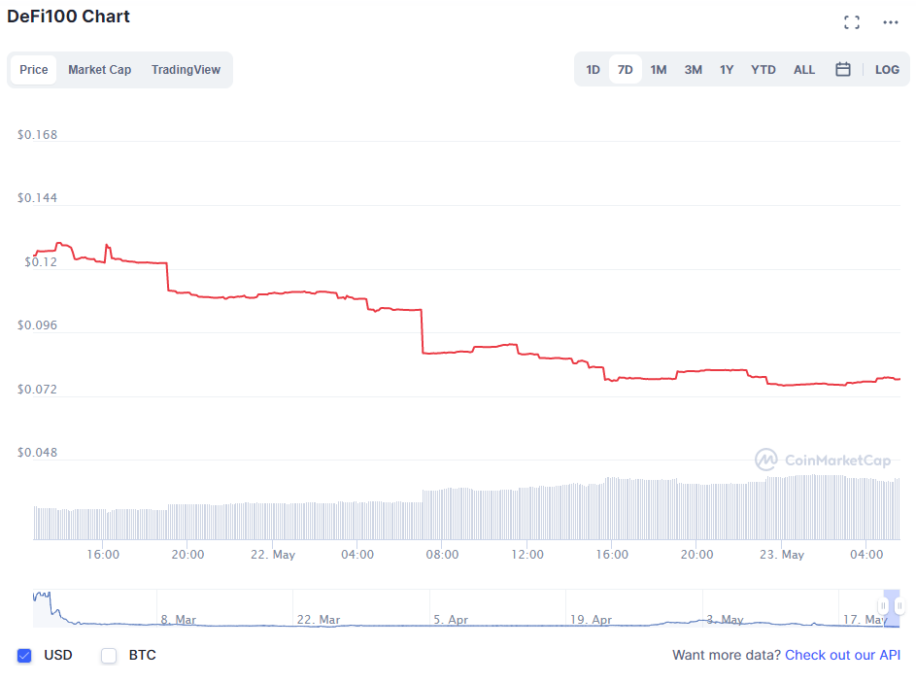Switch to the 1M view
Image resolution: width=916 pixels, height=683 pixels.
tap(658, 69)
